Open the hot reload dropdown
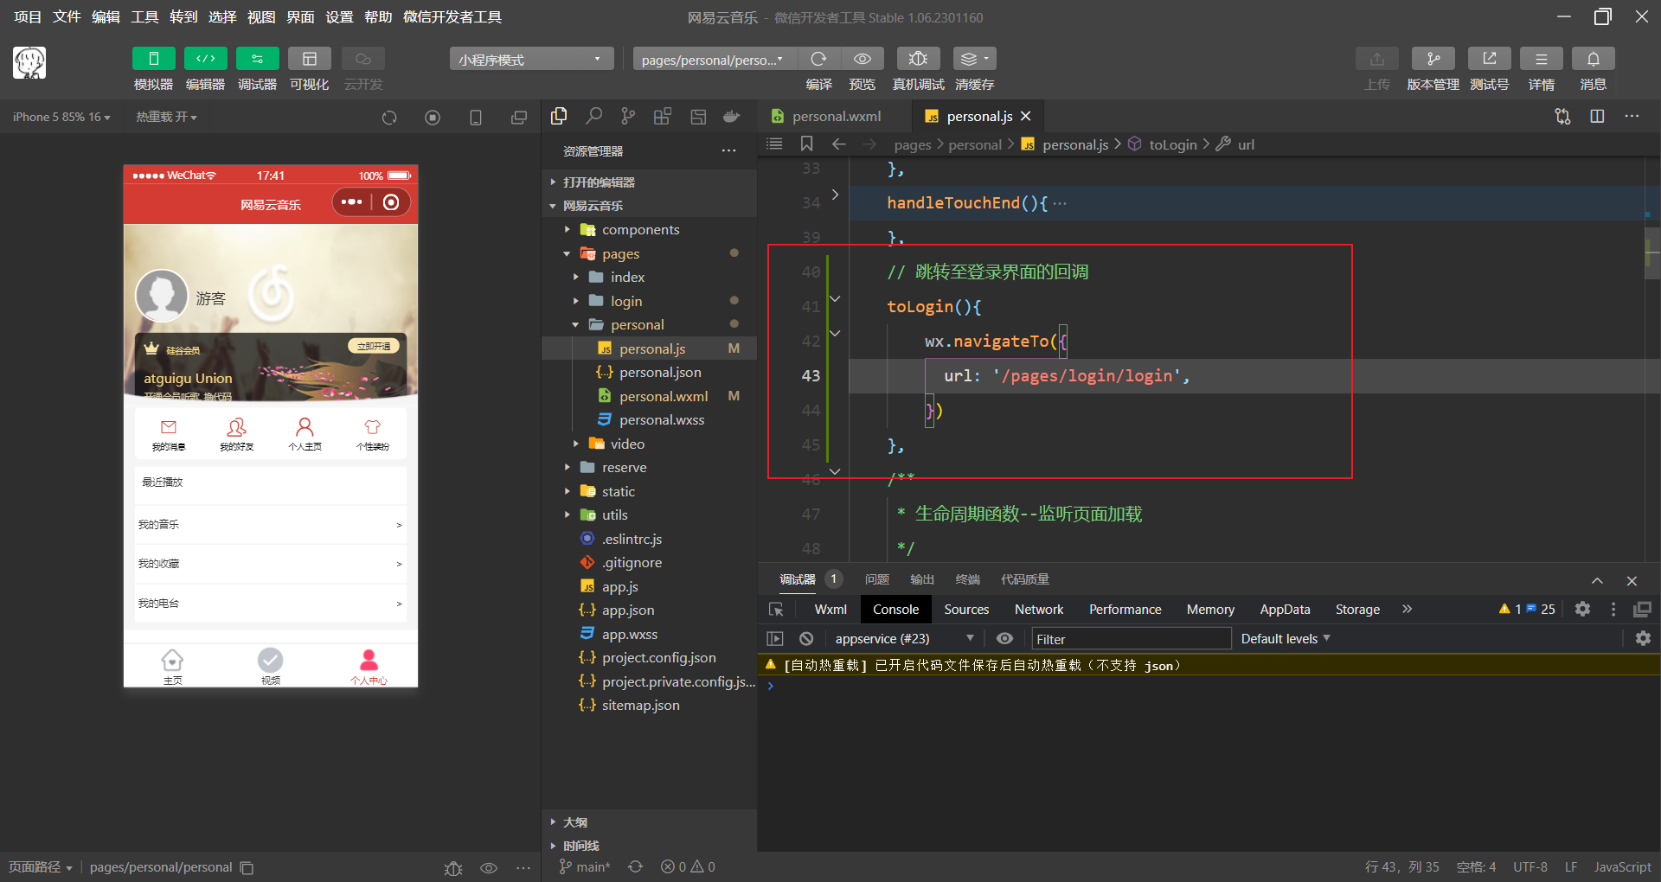This screenshot has height=882, width=1661. tap(166, 117)
